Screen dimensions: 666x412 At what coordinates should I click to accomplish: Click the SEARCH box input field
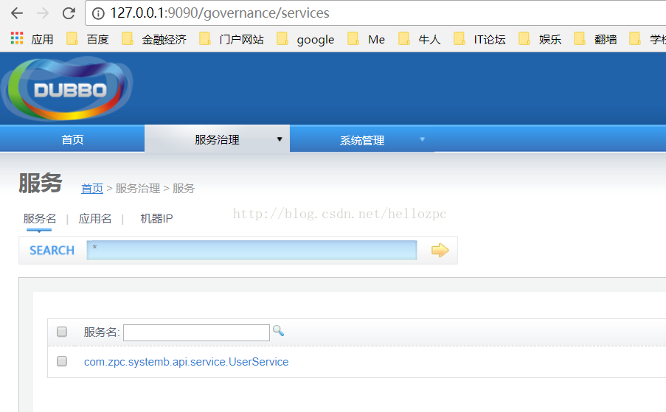252,250
